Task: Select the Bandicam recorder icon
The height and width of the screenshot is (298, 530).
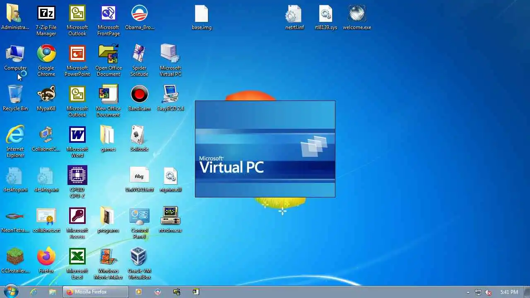Action: pos(139,99)
